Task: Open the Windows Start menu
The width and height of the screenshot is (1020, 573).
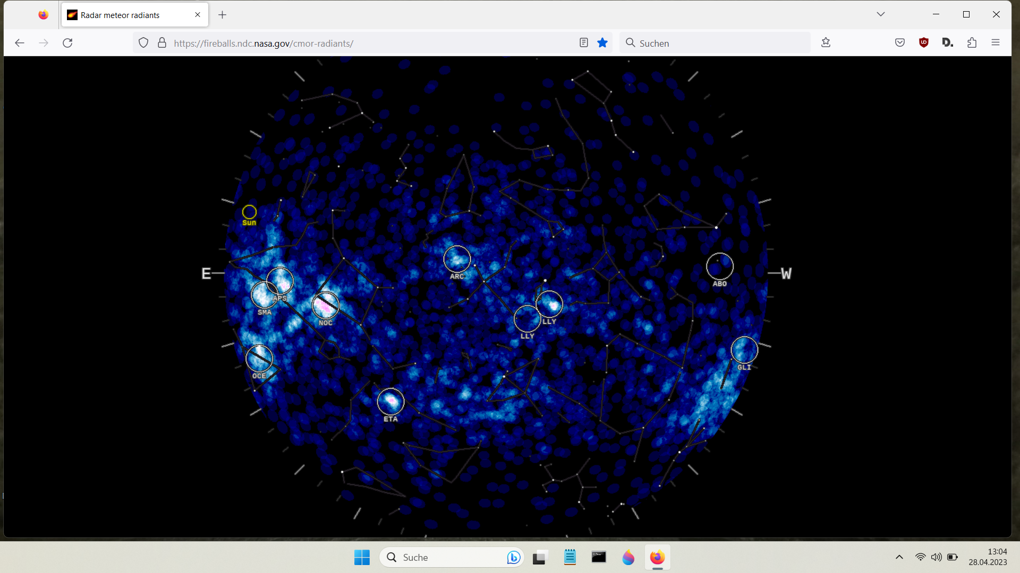Action: tap(362, 557)
